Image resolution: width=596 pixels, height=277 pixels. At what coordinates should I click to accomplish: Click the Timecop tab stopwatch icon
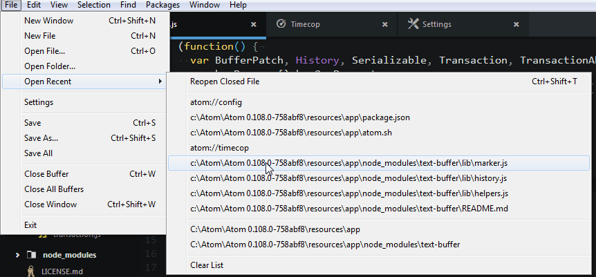(x=281, y=24)
